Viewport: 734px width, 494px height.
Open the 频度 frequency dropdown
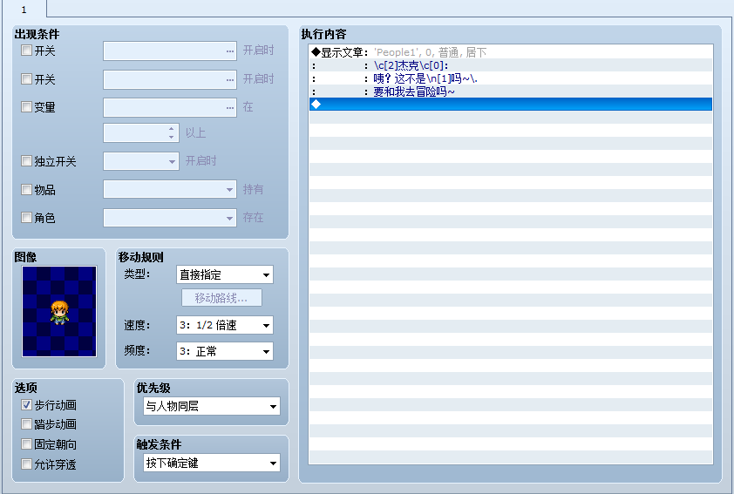pyautogui.click(x=224, y=352)
